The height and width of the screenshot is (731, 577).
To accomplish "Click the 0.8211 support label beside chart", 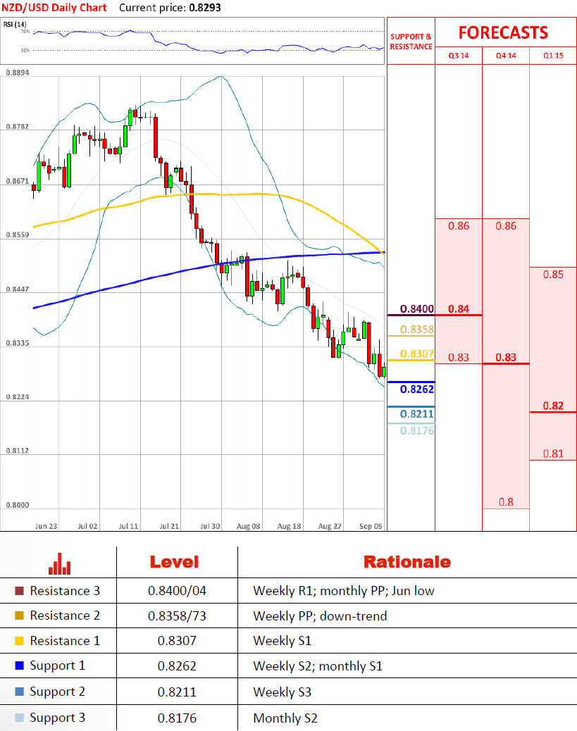I will pos(417,413).
